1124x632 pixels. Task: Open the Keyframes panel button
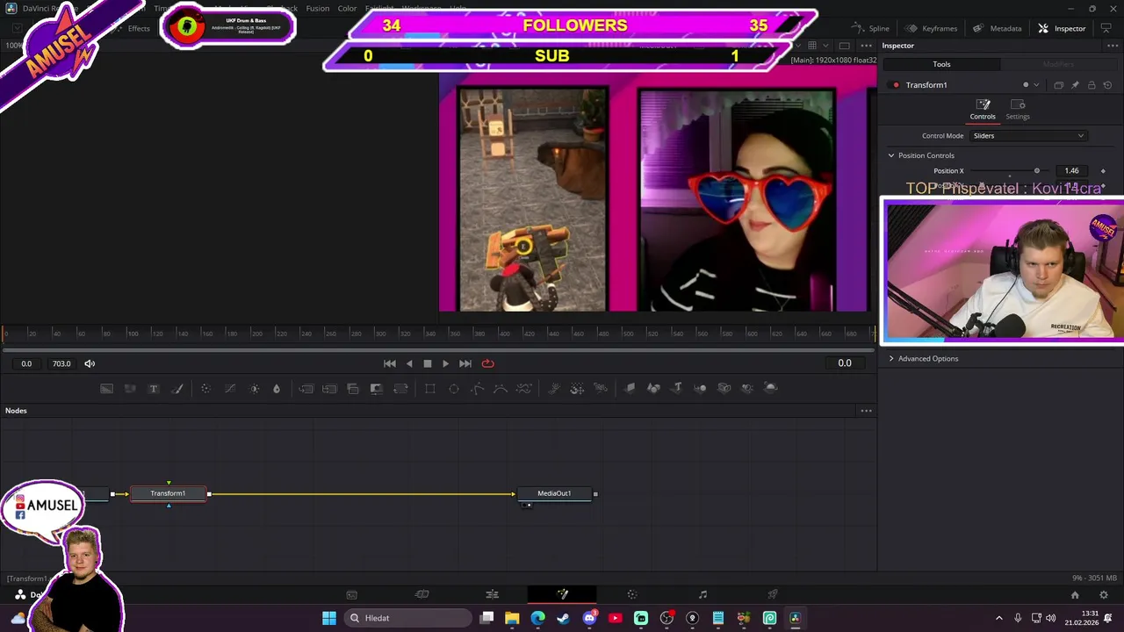(x=931, y=28)
